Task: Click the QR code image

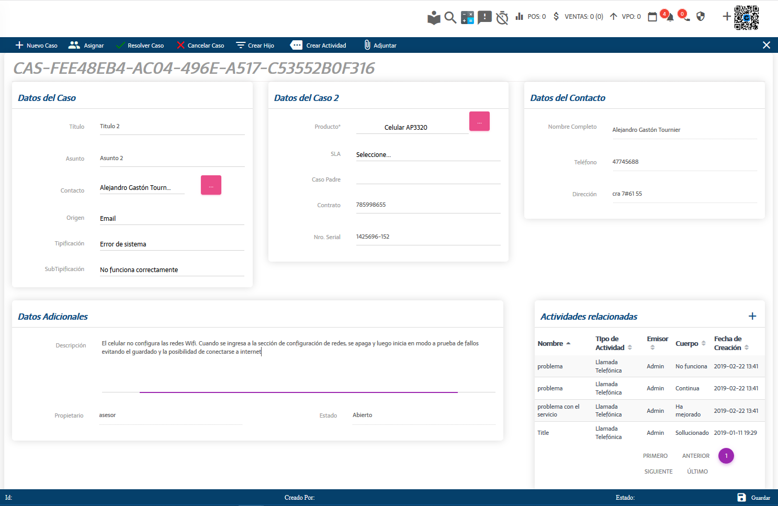Action: click(x=746, y=17)
